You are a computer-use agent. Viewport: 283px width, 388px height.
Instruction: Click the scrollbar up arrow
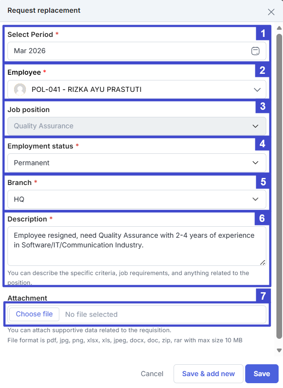279,29
